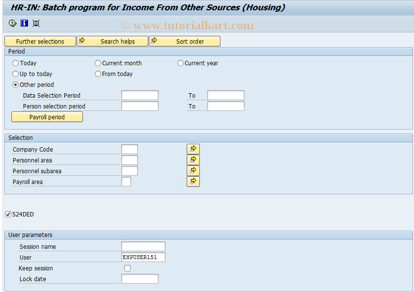Click the Payroll period button
The image size is (414, 292).
click(x=47, y=117)
